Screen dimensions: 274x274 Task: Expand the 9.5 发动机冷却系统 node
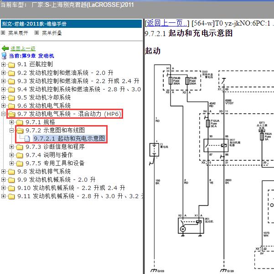(x=3, y=97)
